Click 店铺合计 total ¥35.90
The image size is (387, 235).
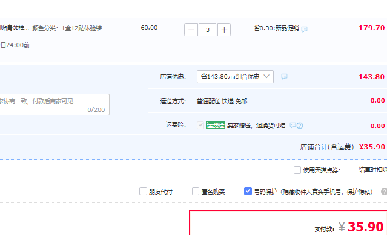click(x=372, y=147)
